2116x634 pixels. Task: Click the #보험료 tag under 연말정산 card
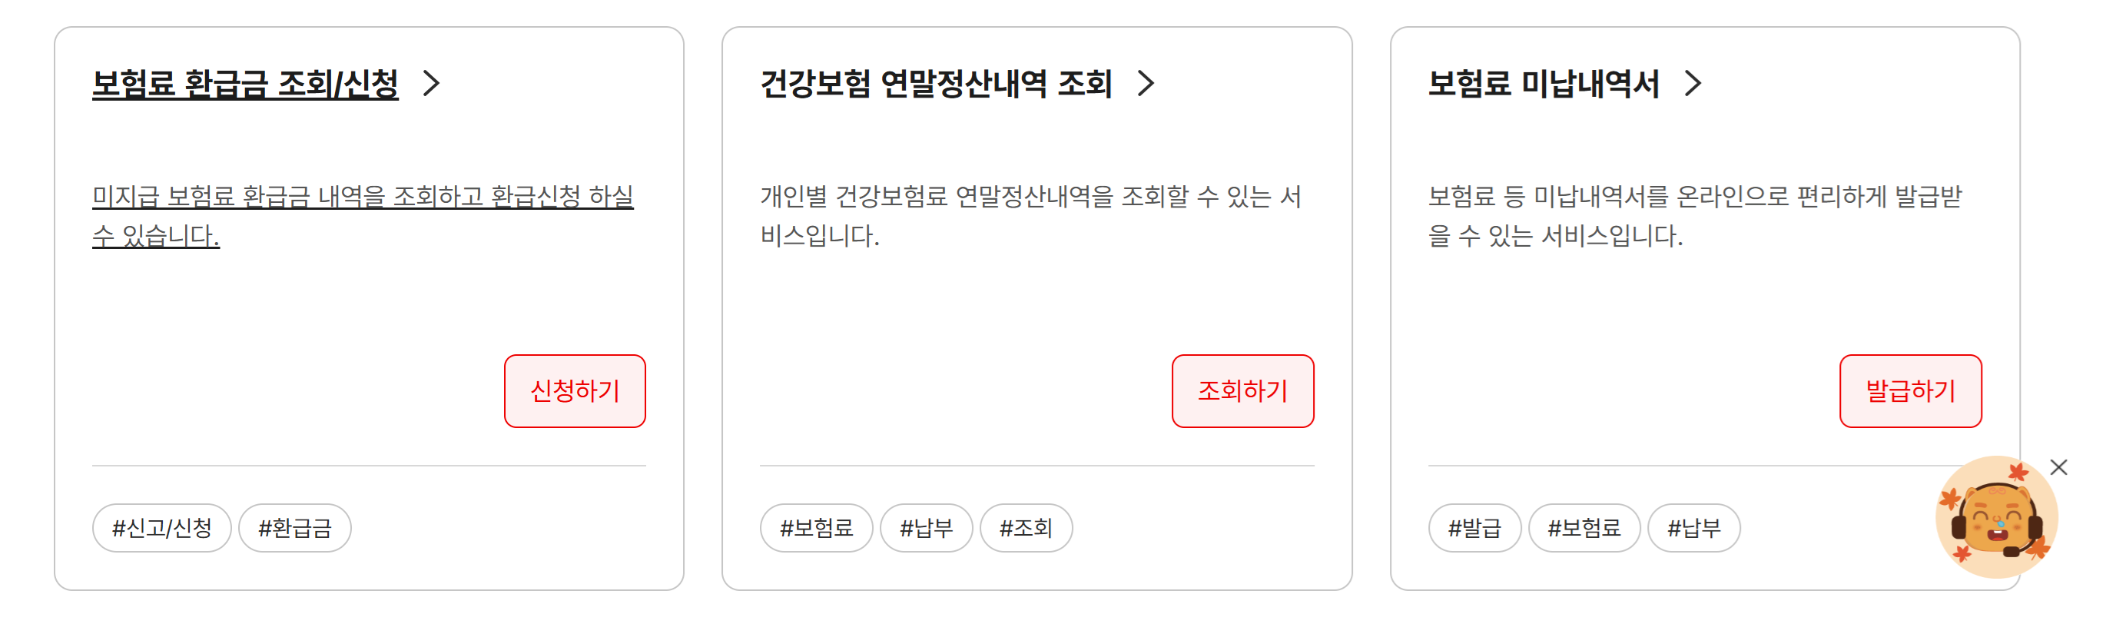point(817,529)
